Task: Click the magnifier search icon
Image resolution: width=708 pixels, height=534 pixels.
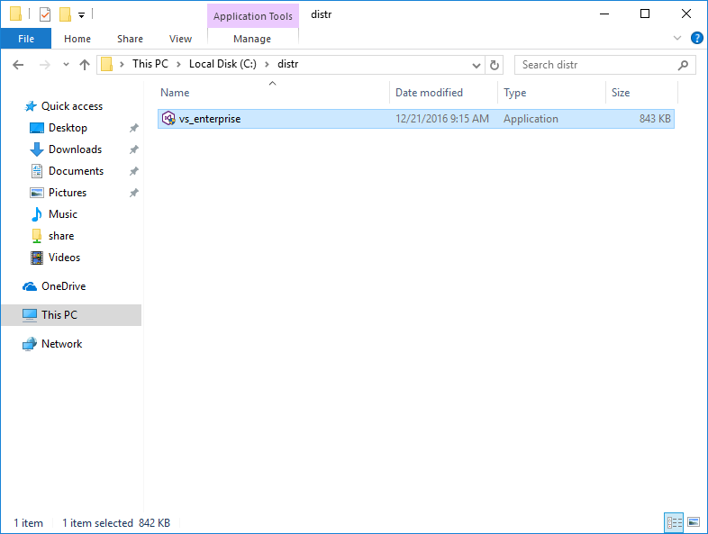Action: tap(683, 66)
